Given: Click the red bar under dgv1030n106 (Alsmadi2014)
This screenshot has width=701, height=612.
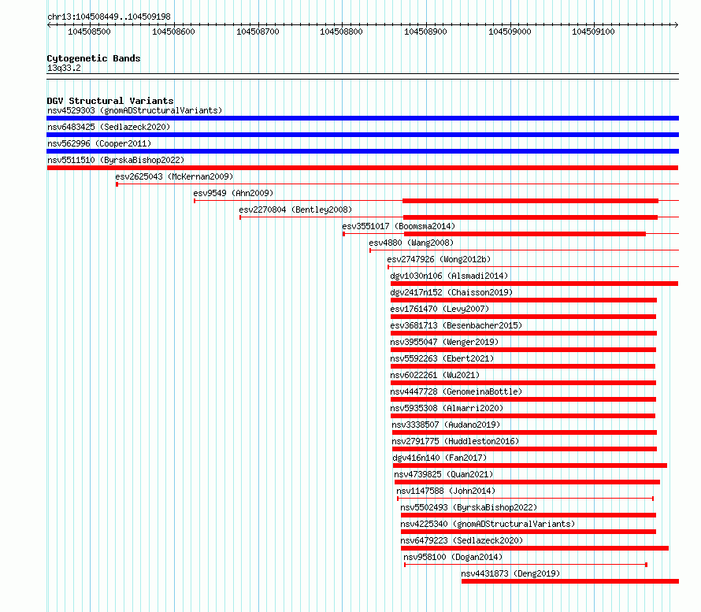Looking at the screenshot, I should 534,284.
